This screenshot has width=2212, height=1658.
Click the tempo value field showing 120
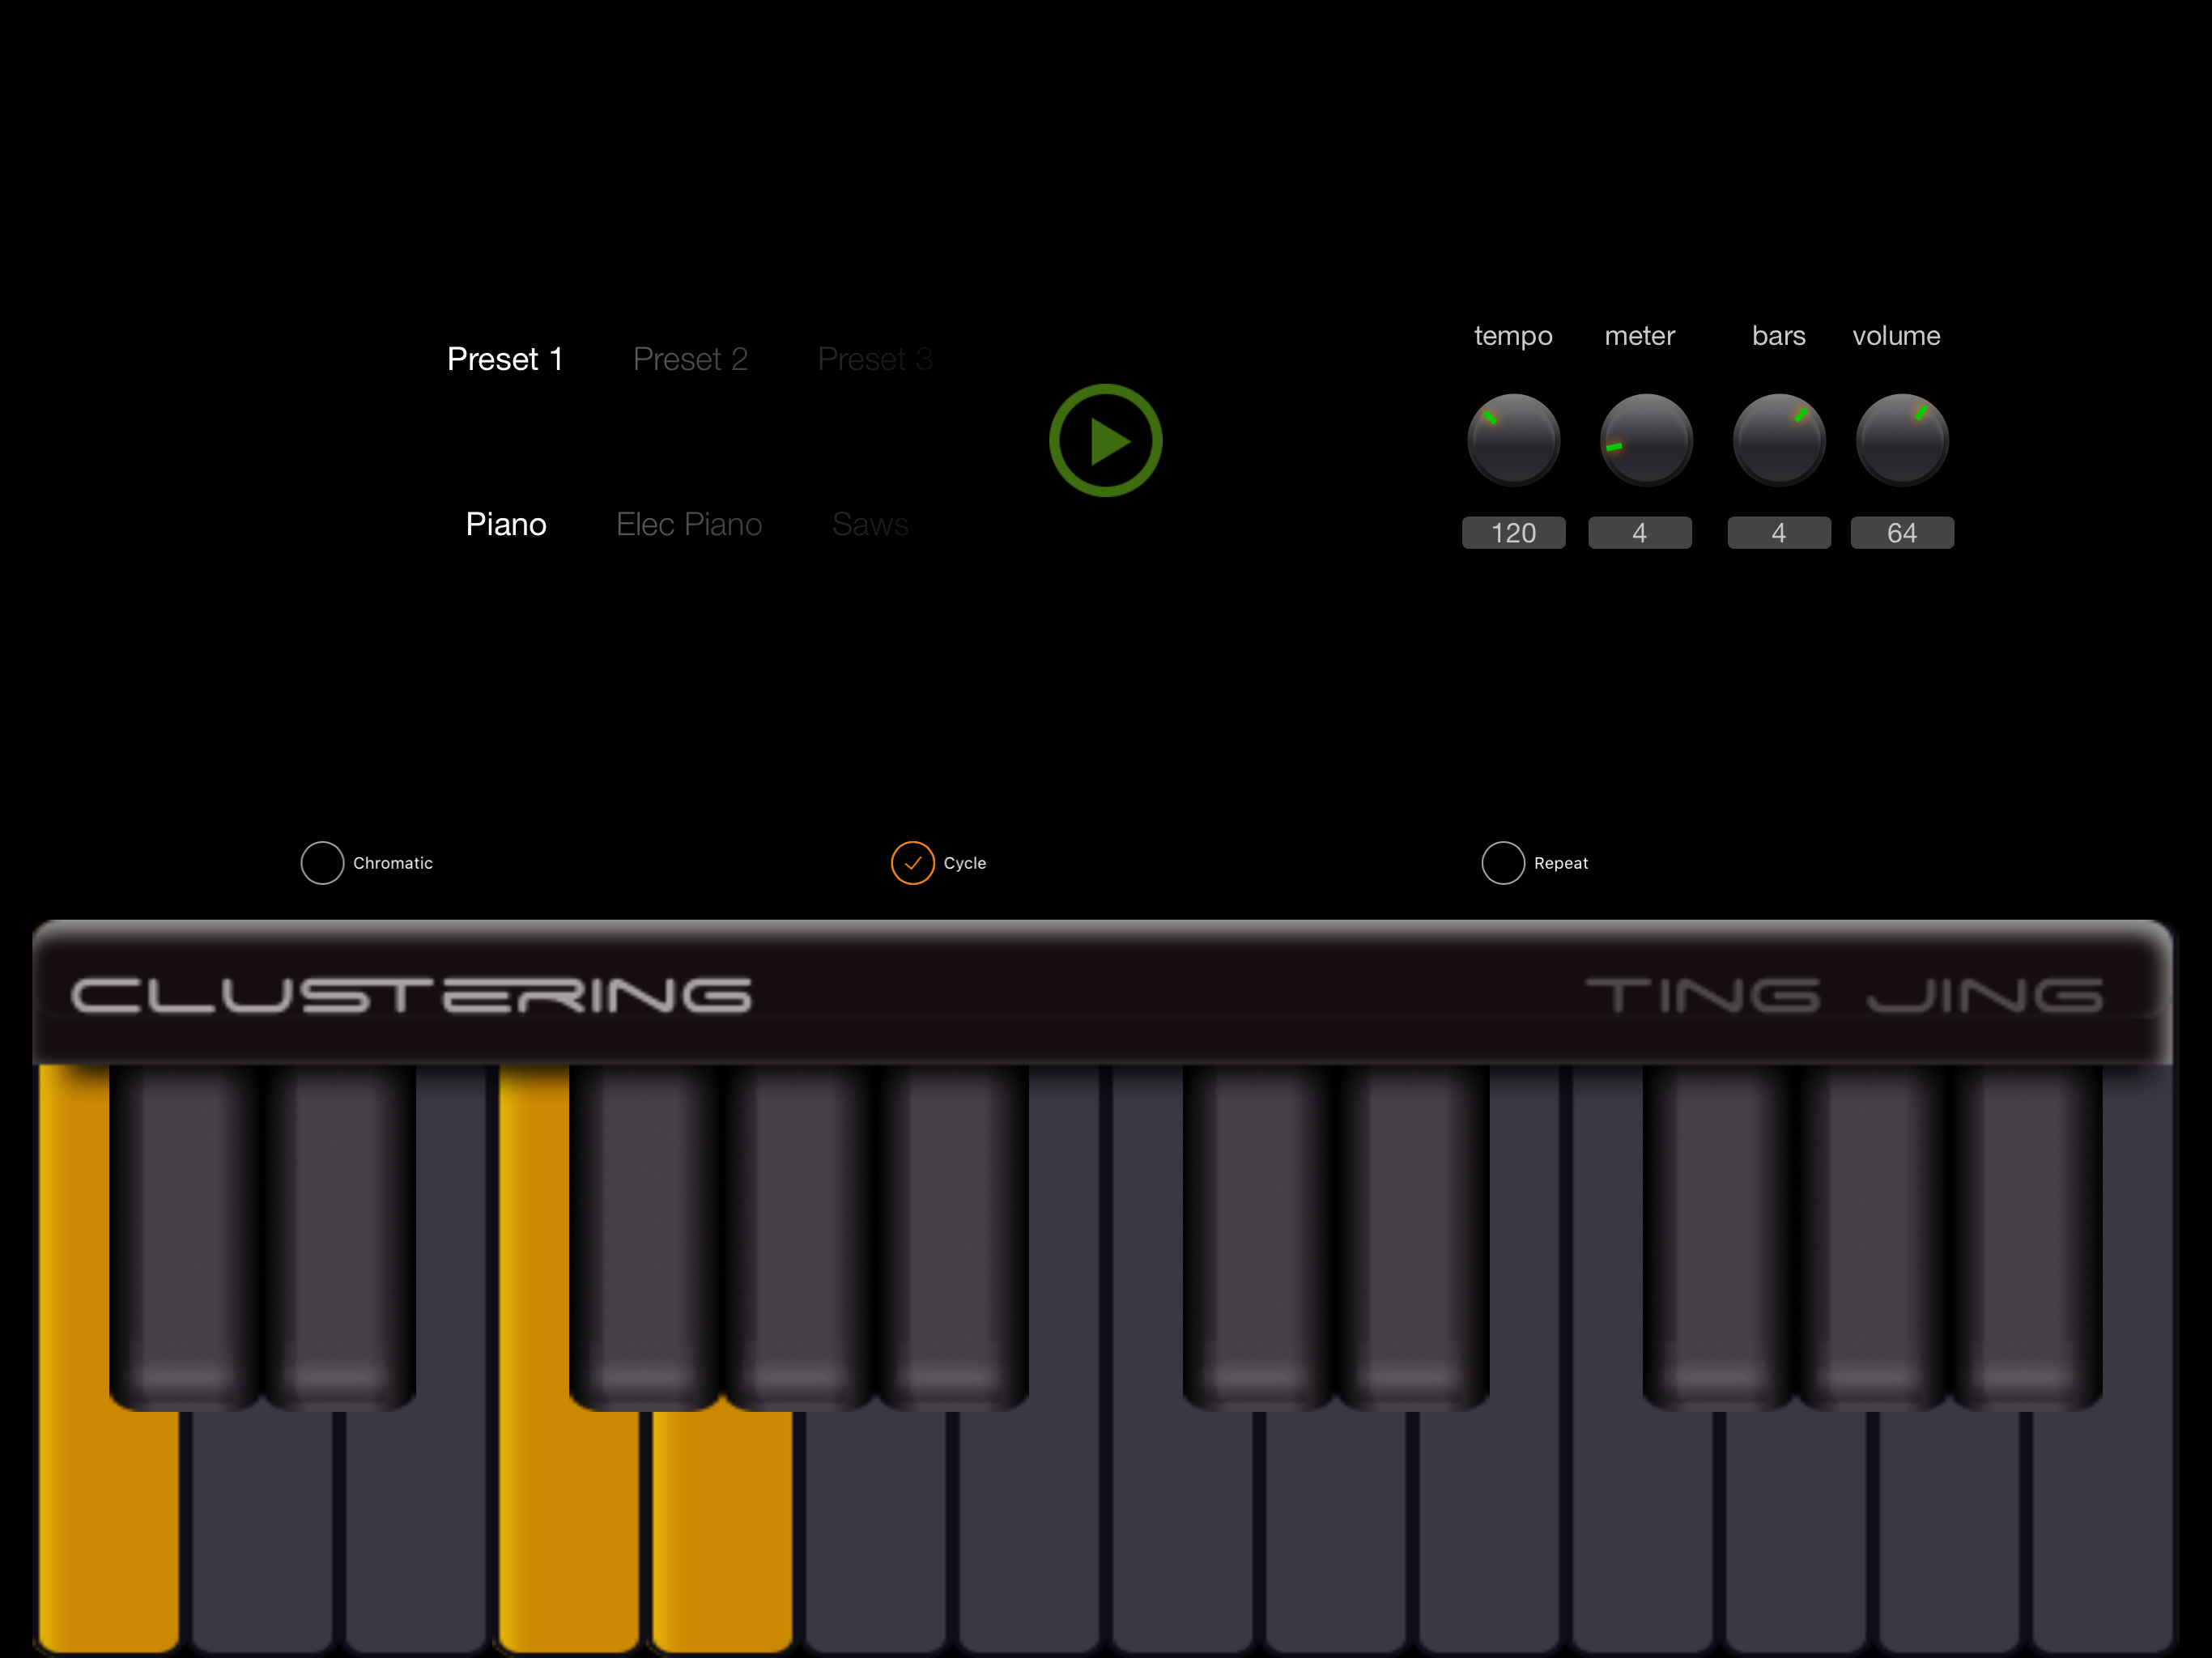tap(1513, 533)
